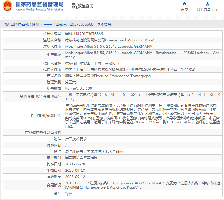
Task: Click the 变更情况 row label
Action: tap(54, 185)
